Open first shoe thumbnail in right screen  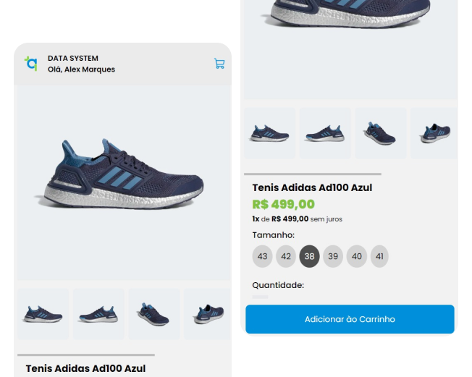(x=270, y=133)
